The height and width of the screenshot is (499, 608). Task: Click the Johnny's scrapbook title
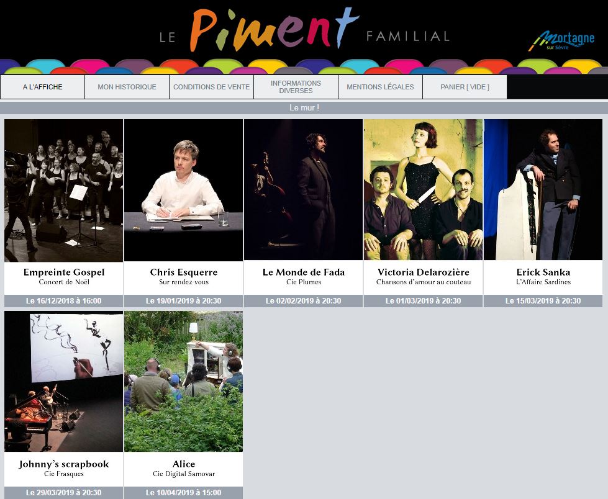point(64,464)
